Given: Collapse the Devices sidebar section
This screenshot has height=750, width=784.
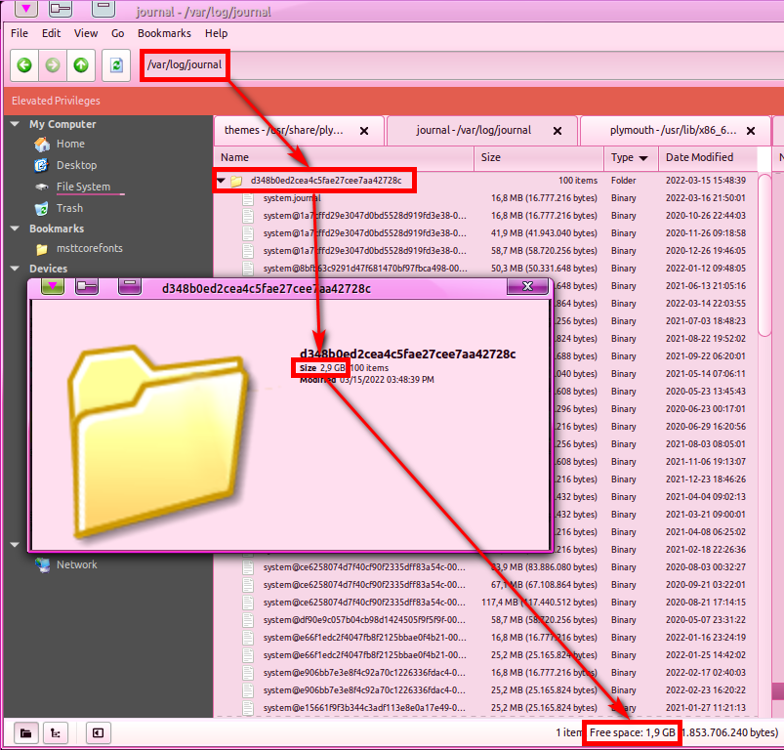Looking at the screenshot, I should coord(15,269).
